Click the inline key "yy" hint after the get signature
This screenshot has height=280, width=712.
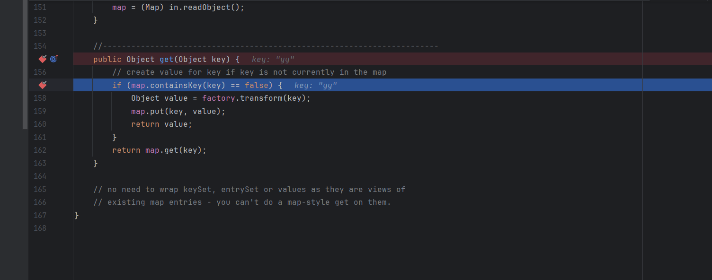click(273, 60)
